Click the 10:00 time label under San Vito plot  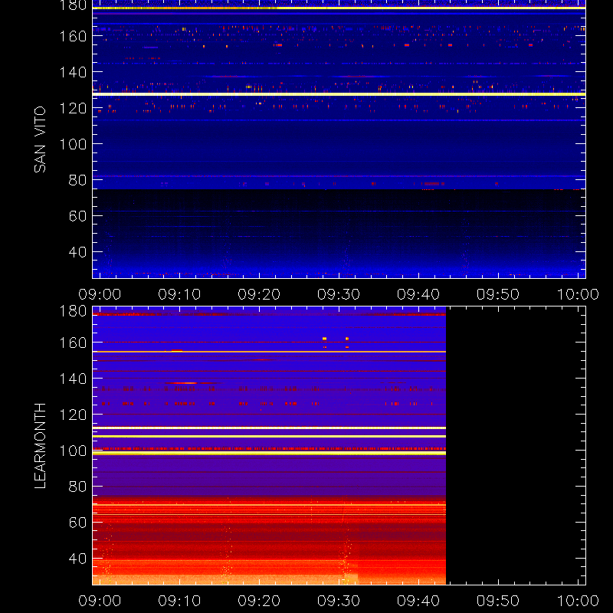578,294
